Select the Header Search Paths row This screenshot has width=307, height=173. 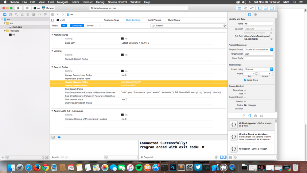point(139,82)
